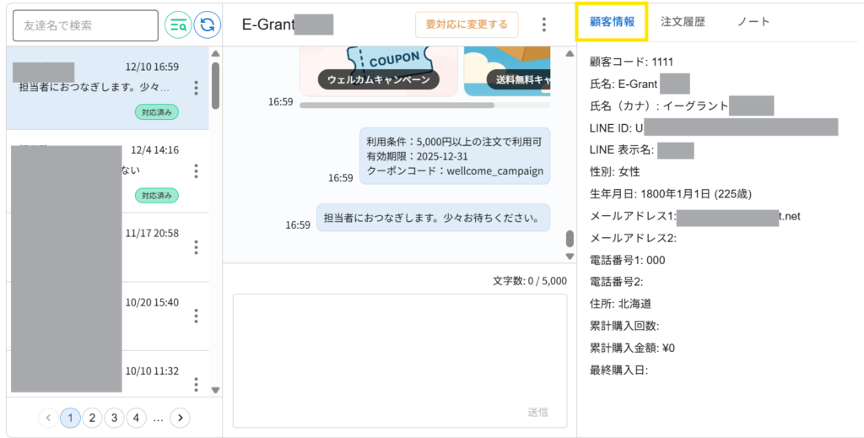Open three-dot menu for 11/17 20:58 chat
This screenshot has width=864, height=438.
click(197, 247)
